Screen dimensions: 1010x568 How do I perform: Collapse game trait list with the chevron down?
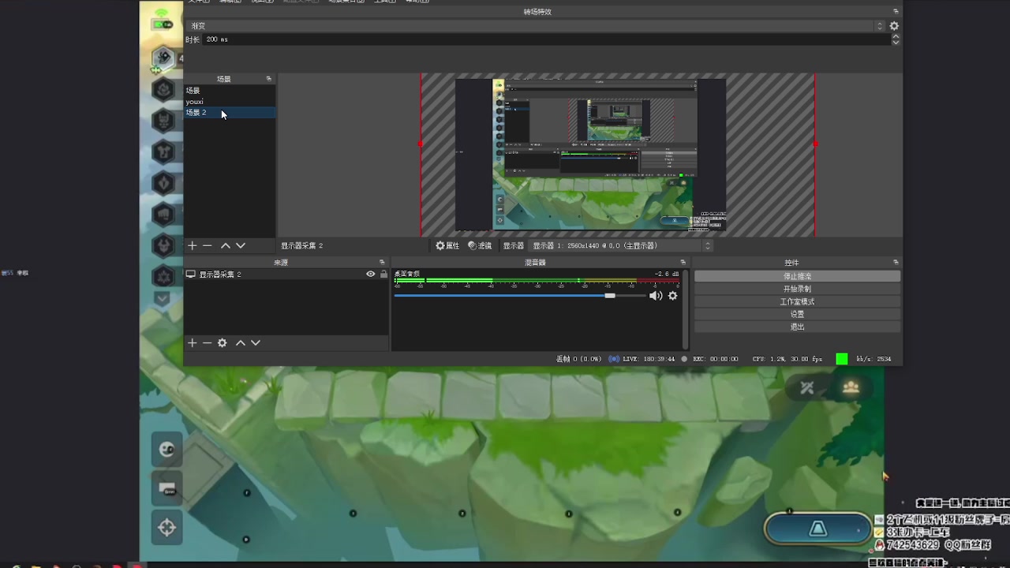[x=163, y=299]
